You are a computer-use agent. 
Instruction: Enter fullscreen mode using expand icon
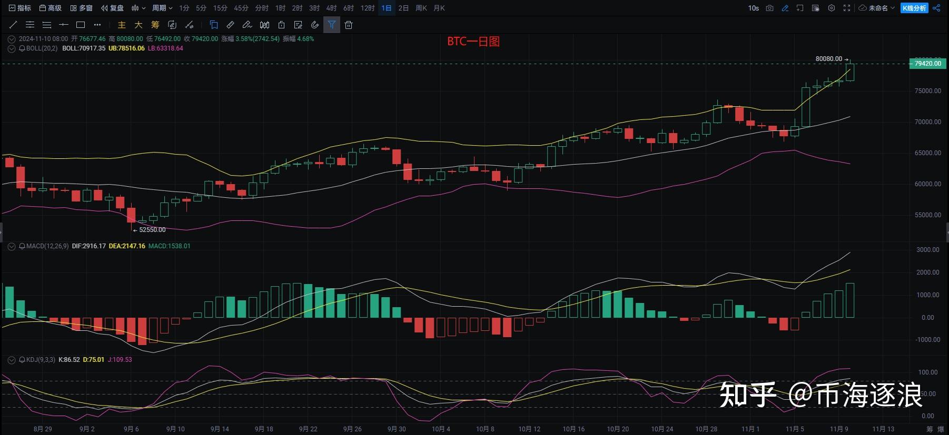tap(847, 8)
